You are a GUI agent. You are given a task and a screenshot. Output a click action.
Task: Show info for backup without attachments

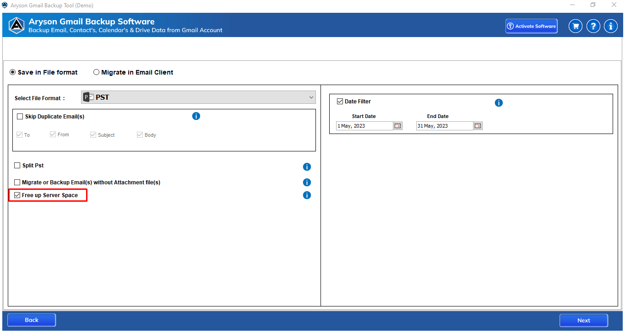[x=307, y=183]
